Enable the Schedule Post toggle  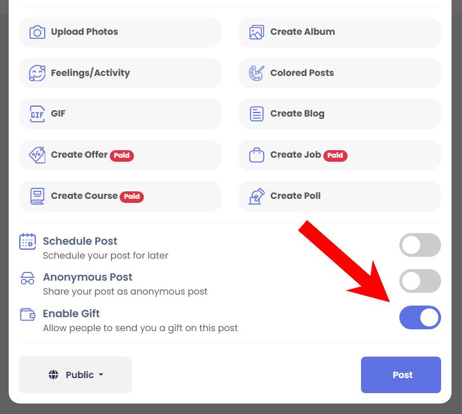point(420,245)
